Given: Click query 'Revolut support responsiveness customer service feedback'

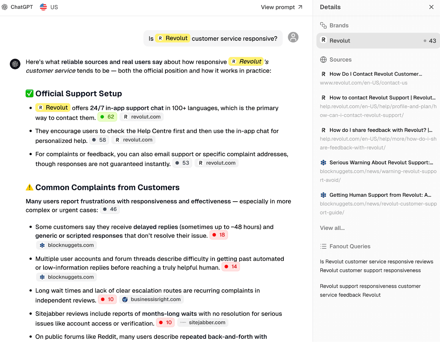Looking at the screenshot, I should tap(370, 290).
